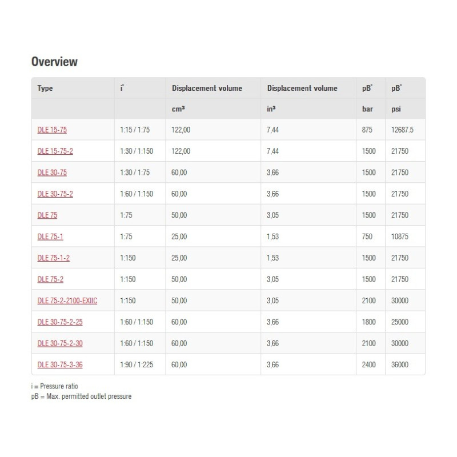Open the DLE 15-75 product link
The width and height of the screenshot is (457, 457).
point(52,130)
